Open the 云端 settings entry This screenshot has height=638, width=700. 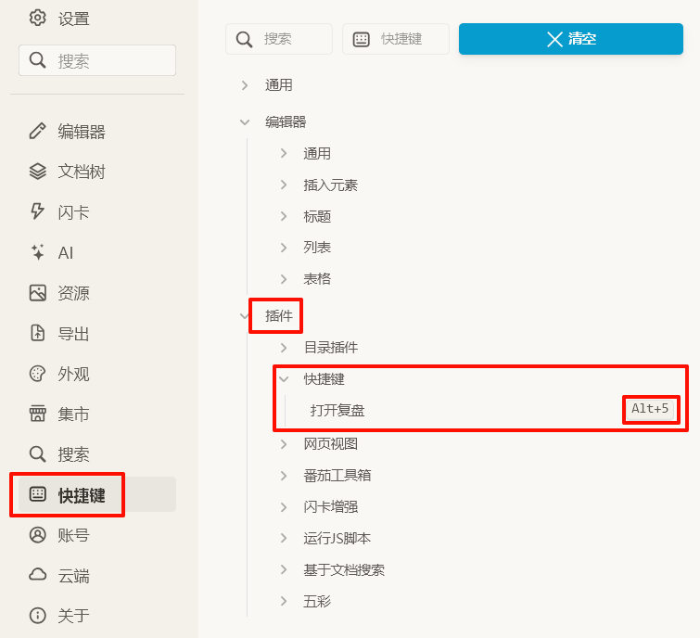click(97, 575)
